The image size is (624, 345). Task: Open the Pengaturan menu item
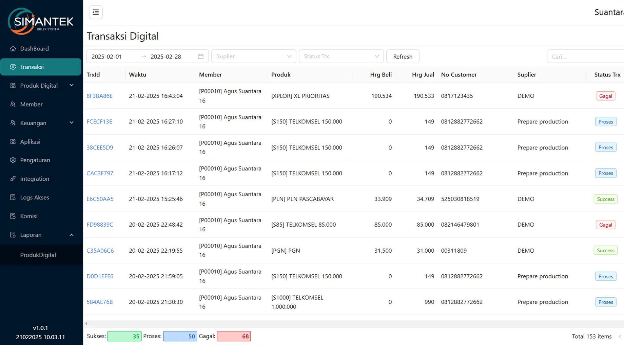(x=41, y=160)
